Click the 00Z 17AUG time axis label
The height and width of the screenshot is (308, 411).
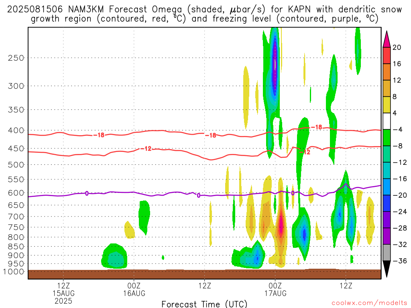point(275,290)
